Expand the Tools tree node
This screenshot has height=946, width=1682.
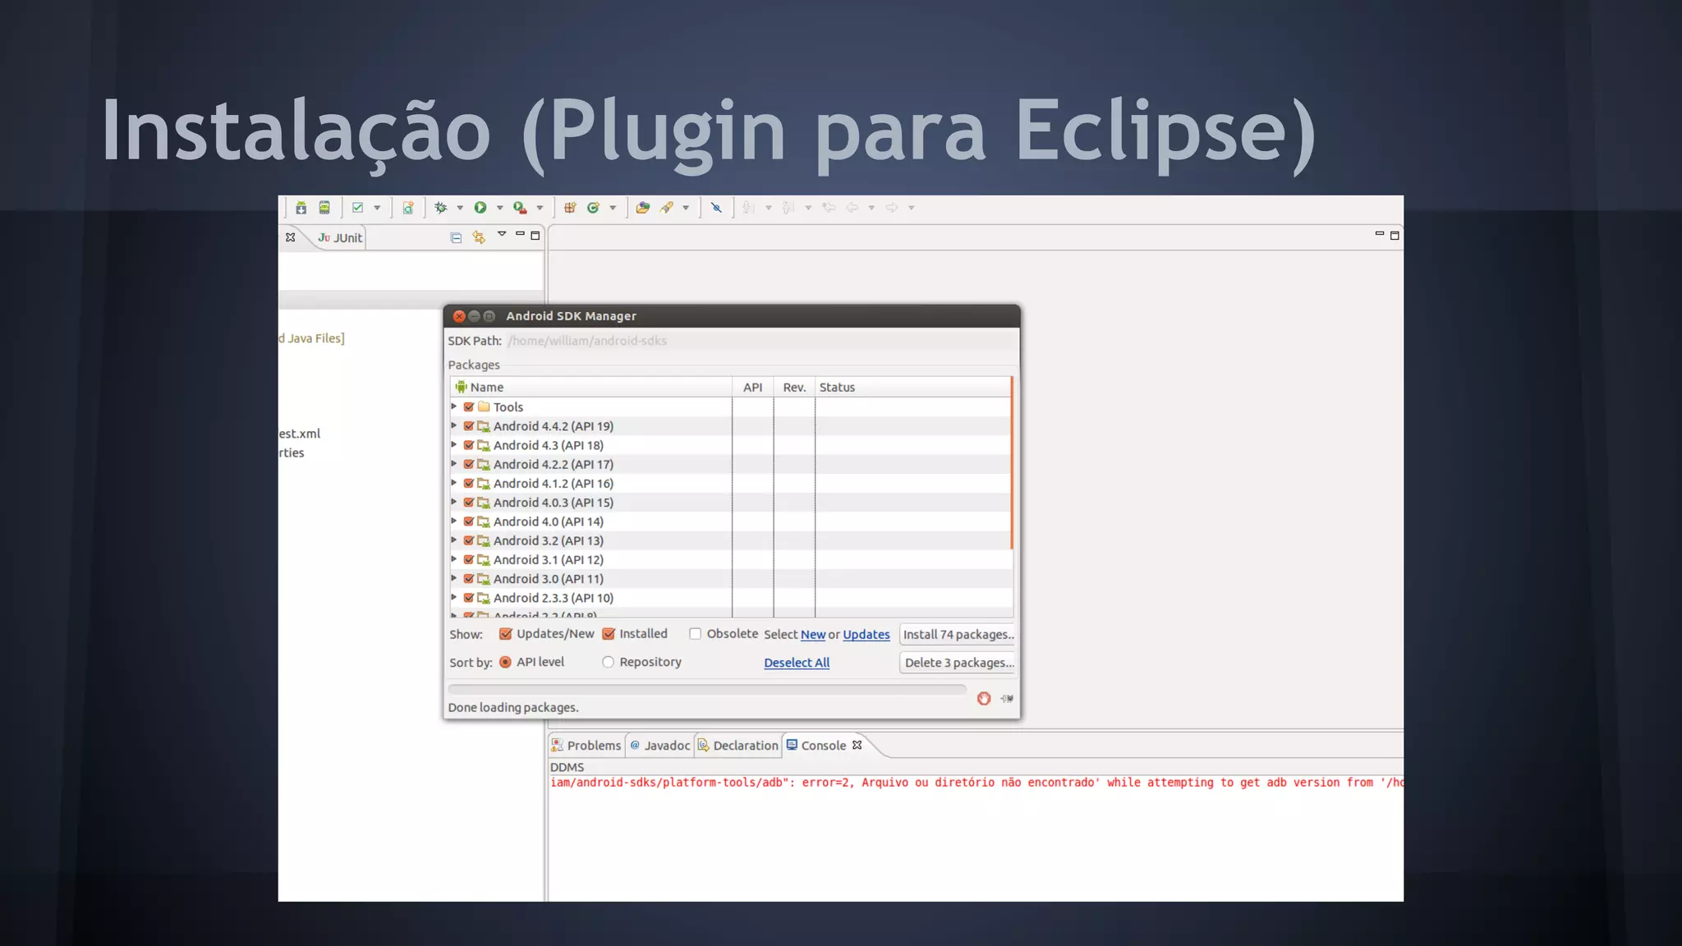454,406
